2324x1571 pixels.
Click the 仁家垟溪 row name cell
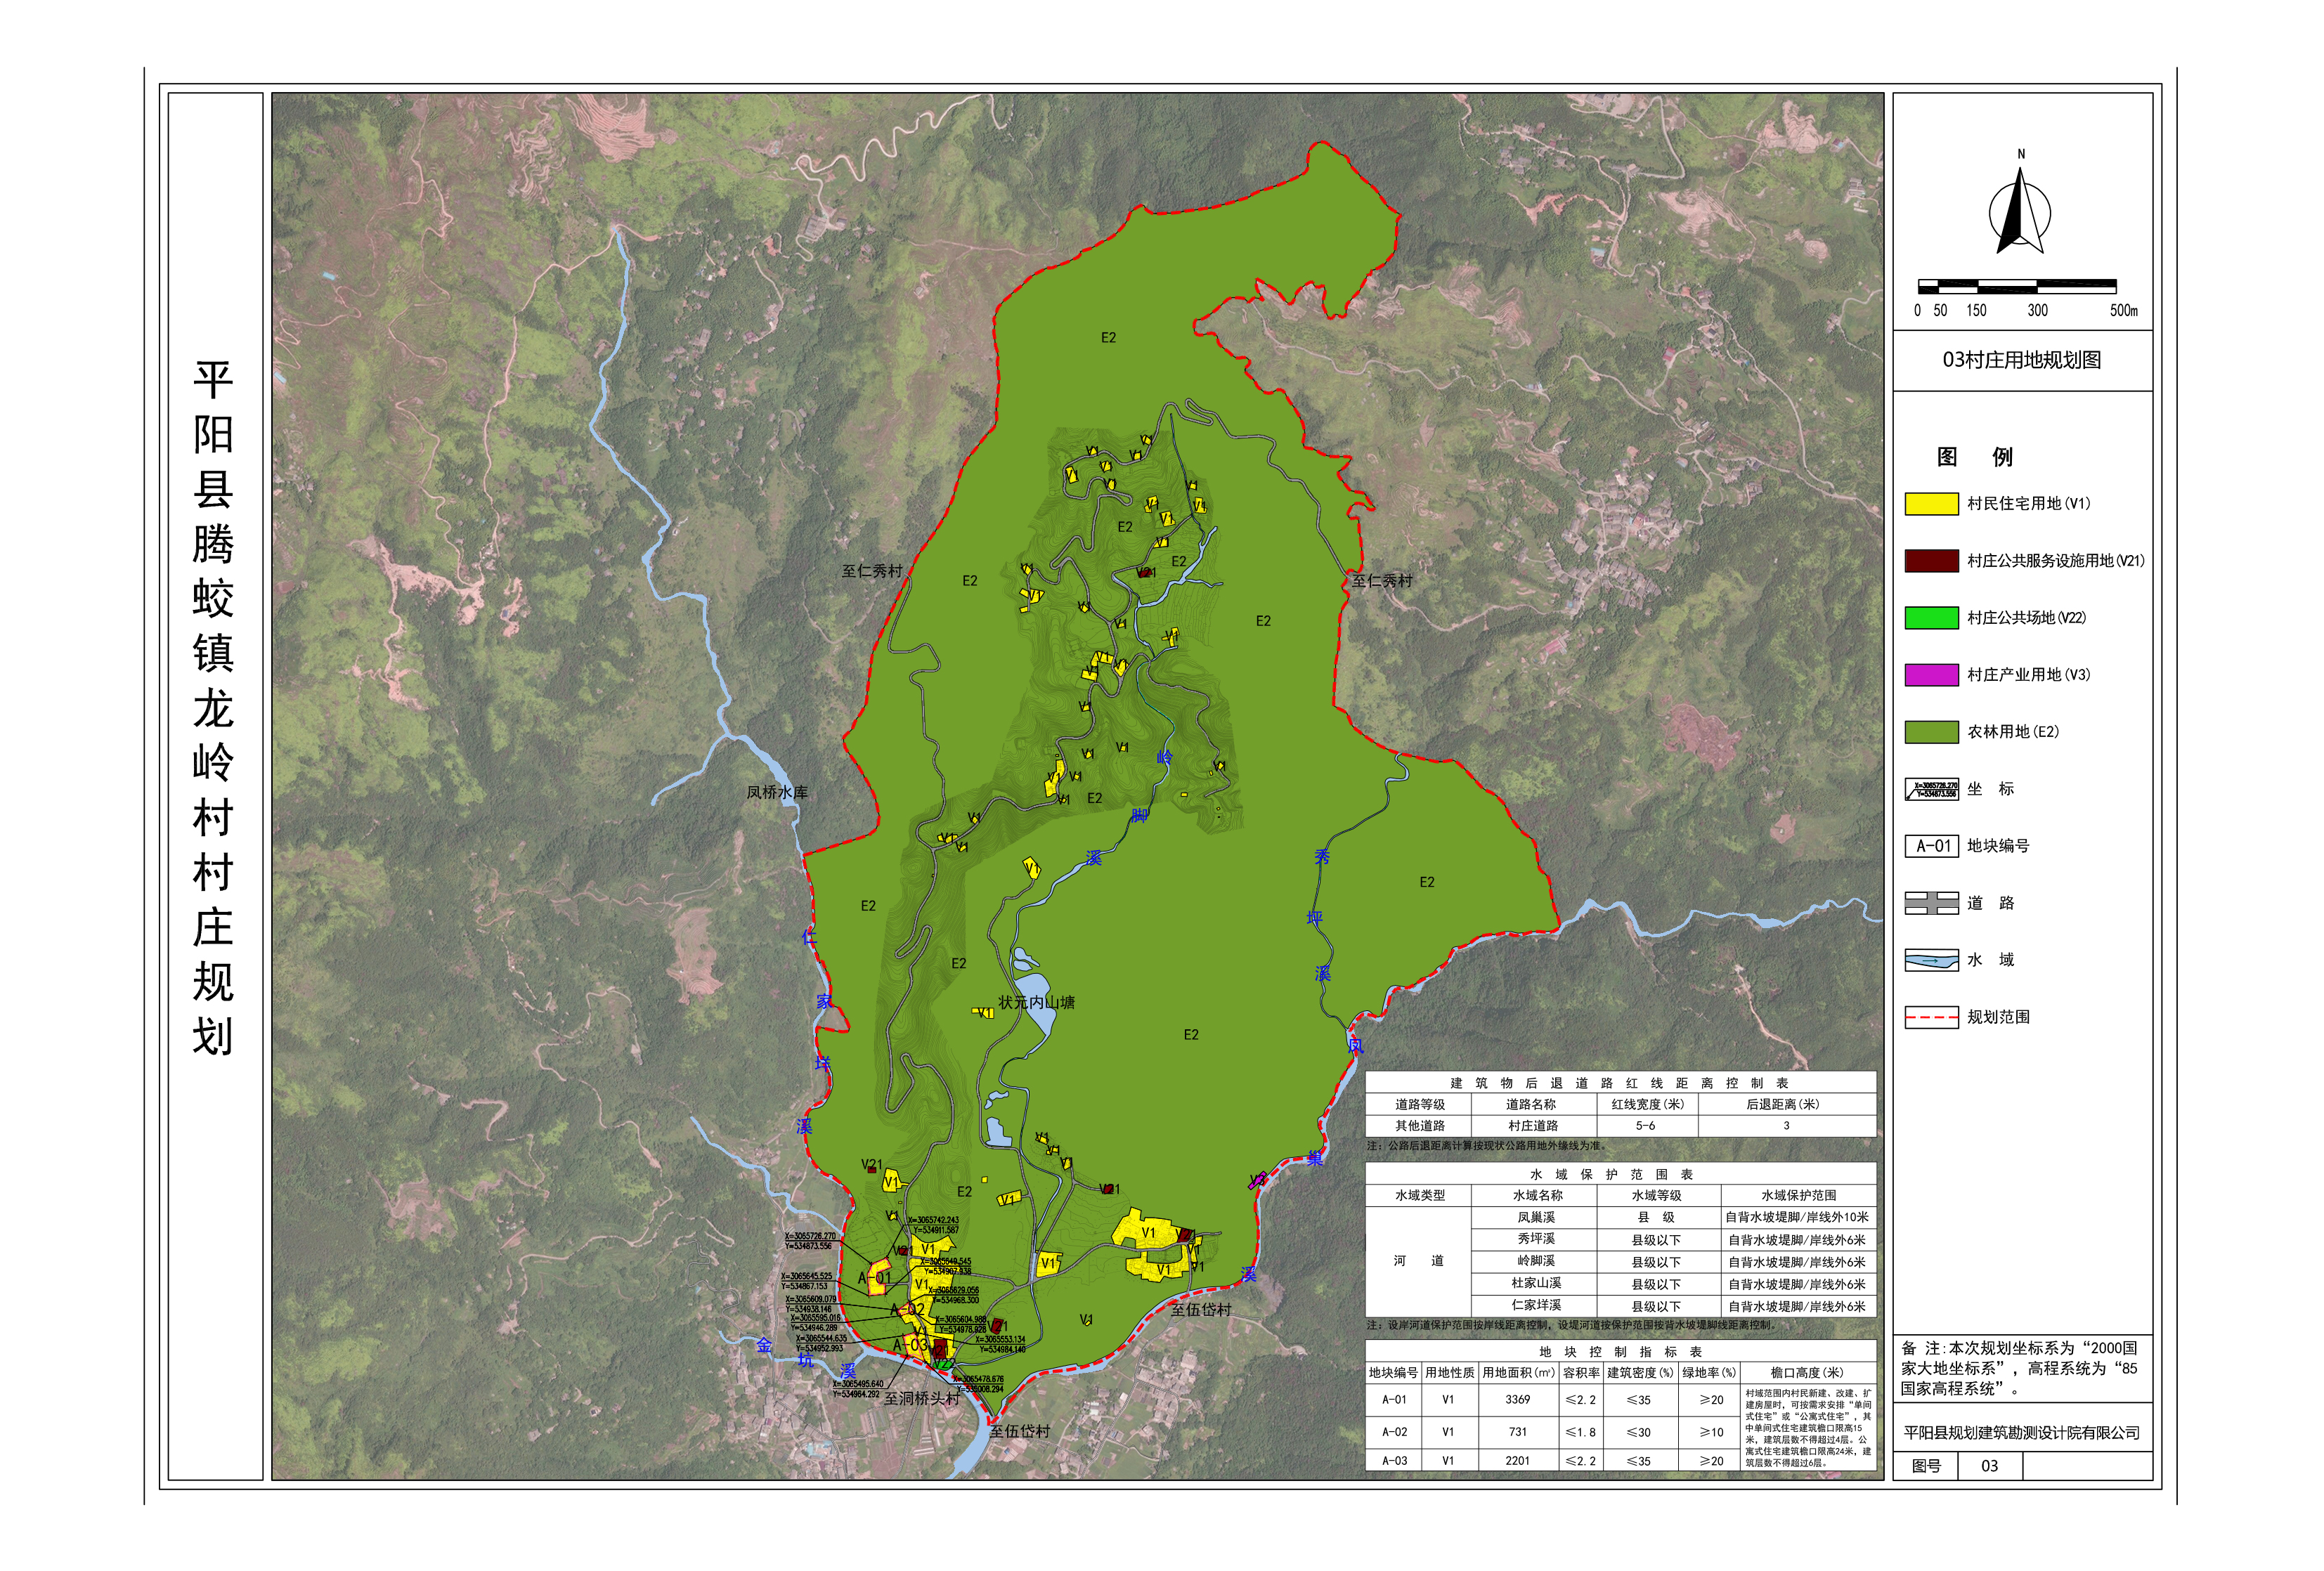pyautogui.click(x=1536, y=1305)
